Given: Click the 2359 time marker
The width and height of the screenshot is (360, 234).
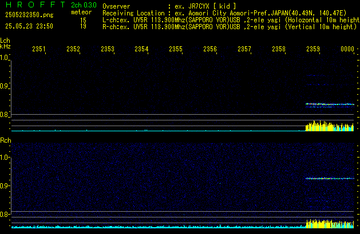Looking at the screenshot, I should (313, 49).
